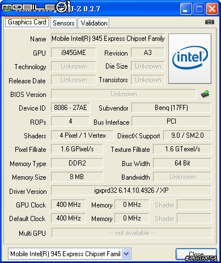Click the Technology Unknown field

pyautogui.click(x=74, y=66)
